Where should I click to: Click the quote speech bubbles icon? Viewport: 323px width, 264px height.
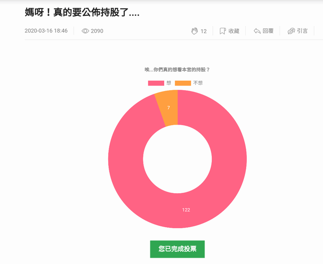[291, 31]
